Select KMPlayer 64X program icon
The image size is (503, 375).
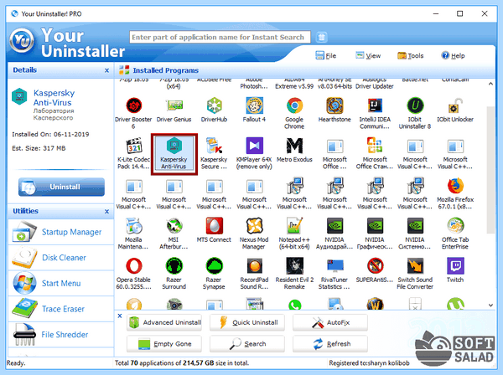click(254, 146)
